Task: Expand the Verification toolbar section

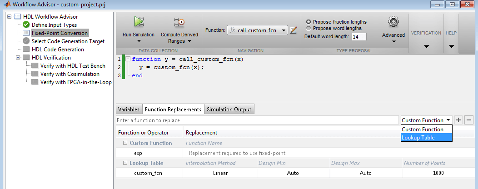Action: point(426,46)
